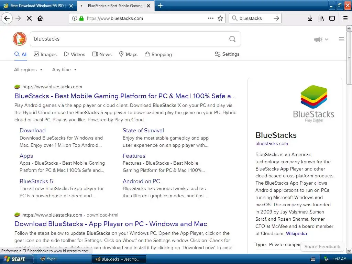This screenshot has height=264, width=352.
Task: Open the browser hamburger menu
Action: (345, 18)
